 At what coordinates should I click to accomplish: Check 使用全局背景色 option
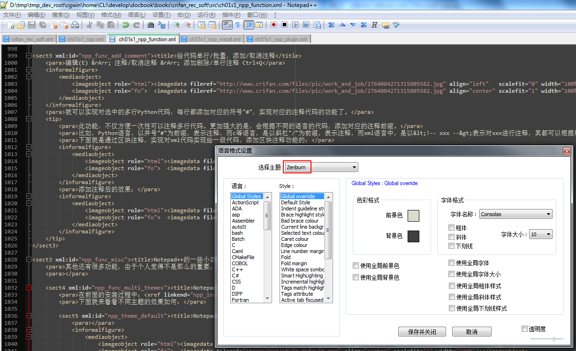point(356,277)
